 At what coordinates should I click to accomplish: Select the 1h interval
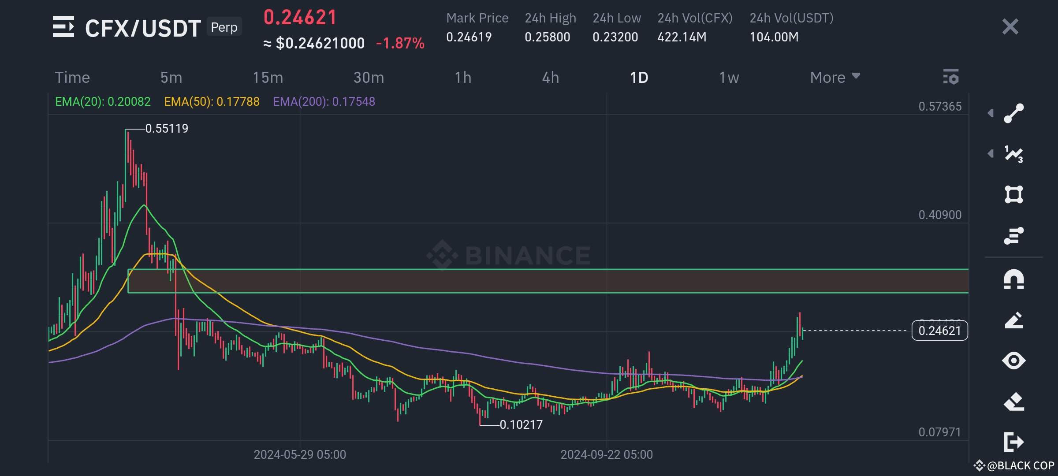click(x=463, y=78)
